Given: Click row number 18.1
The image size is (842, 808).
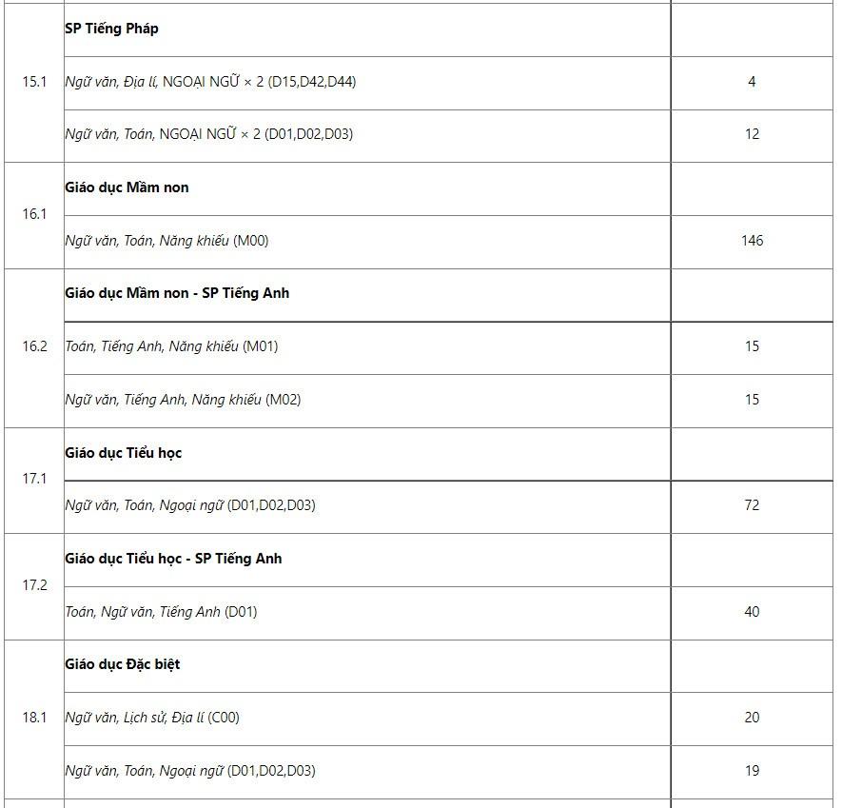Looking at the screenshot, I should pos(34,718).
